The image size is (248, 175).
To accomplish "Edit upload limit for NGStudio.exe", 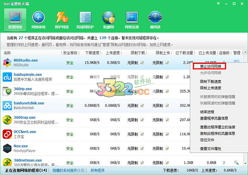I will point(167,63).
